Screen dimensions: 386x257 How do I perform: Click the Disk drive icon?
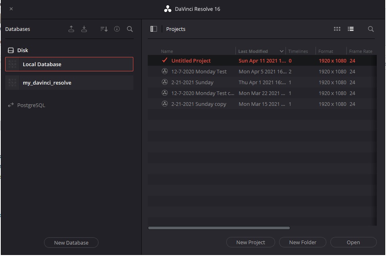(11, 50)
